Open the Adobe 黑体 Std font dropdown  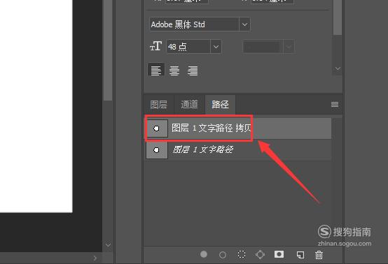pos(244,24)
